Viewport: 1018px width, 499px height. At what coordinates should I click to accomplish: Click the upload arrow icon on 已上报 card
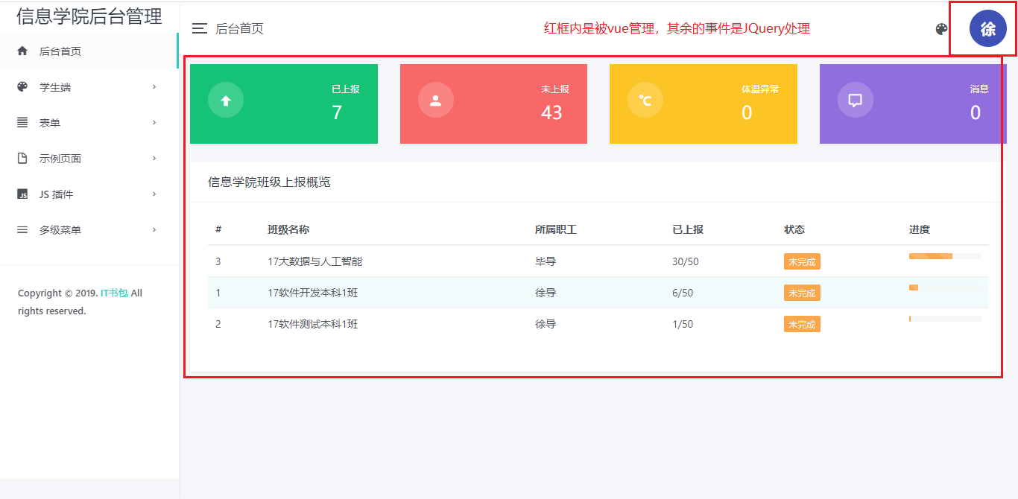[x=226, y=101]
